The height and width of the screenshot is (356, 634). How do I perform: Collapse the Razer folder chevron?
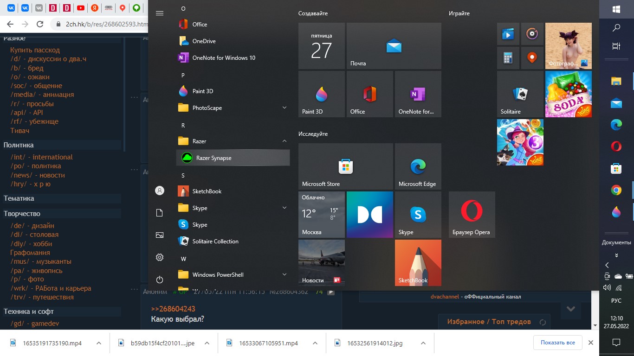pos(285,141)
